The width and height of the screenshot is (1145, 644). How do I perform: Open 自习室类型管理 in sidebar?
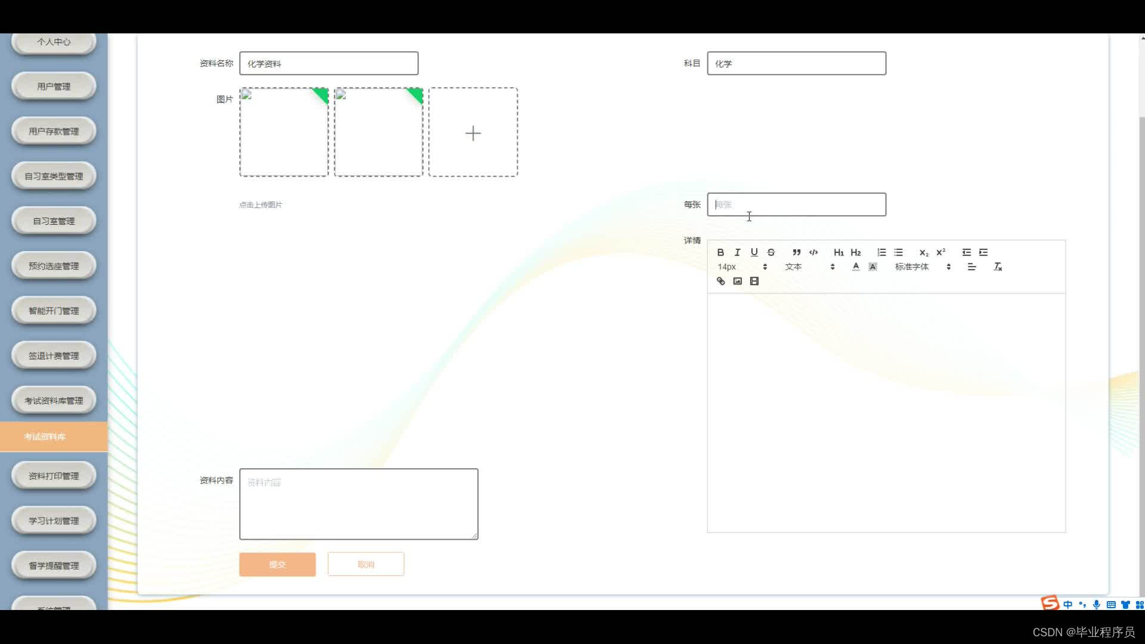[x=54, y=176]
